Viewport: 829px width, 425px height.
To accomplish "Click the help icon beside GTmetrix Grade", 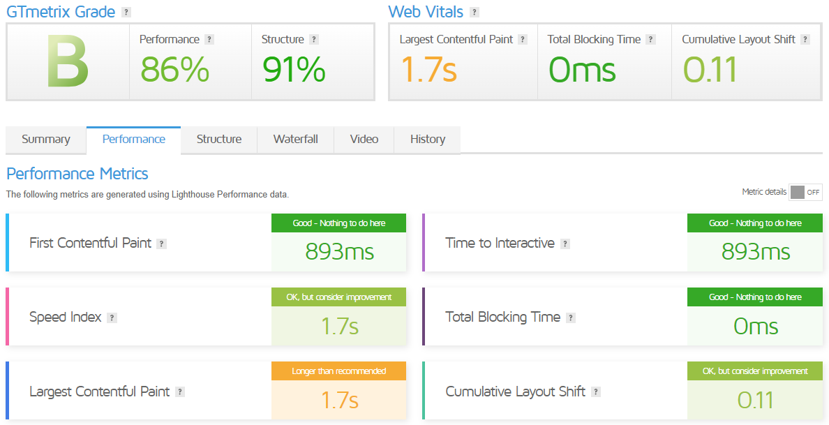I will coord(126,12).
